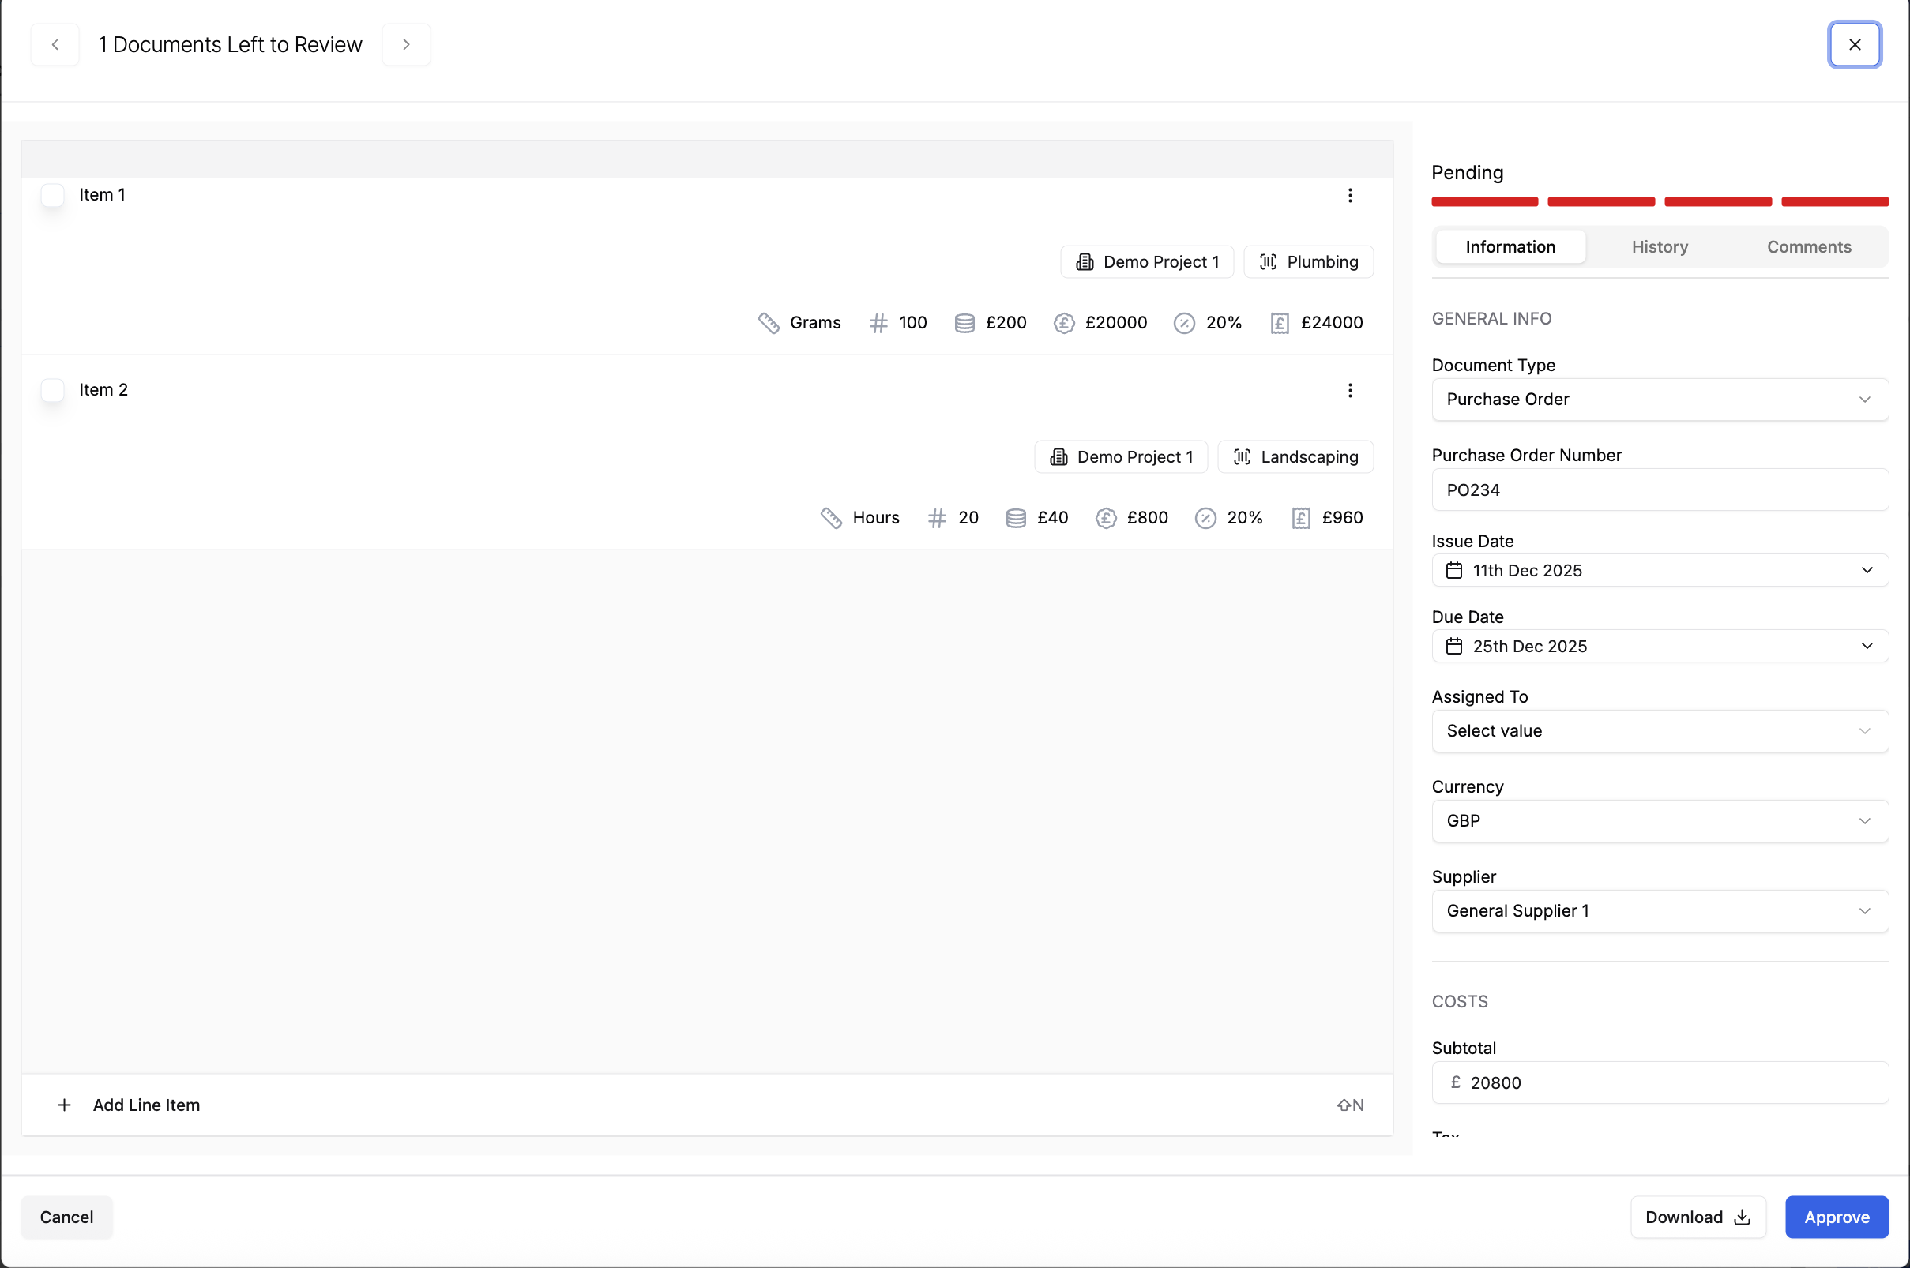Click the Item 1 quantity hash icon
The image size is (1910, 1268).
coord(878,323)
